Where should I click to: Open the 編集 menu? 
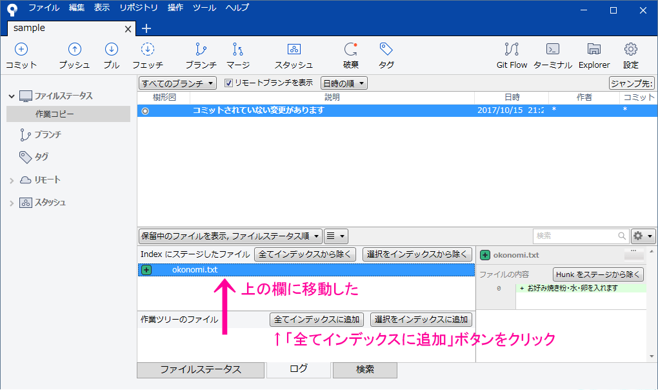[x=77, y=8]
